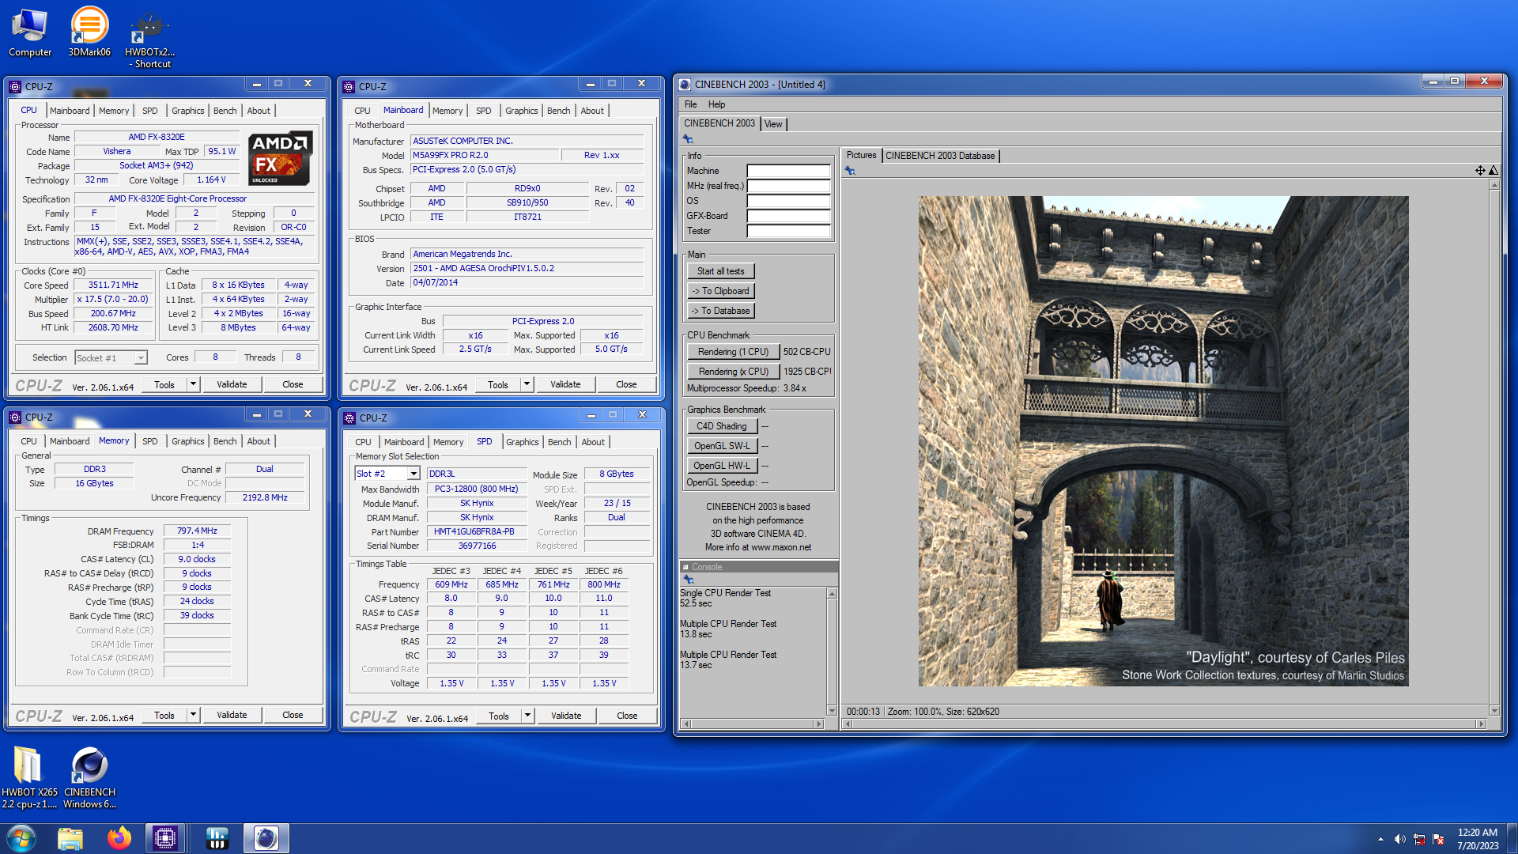1518x854 pixels.
Task: Show hidden system tray icons
Action: pyautogui.click(x=1380, y=839)
